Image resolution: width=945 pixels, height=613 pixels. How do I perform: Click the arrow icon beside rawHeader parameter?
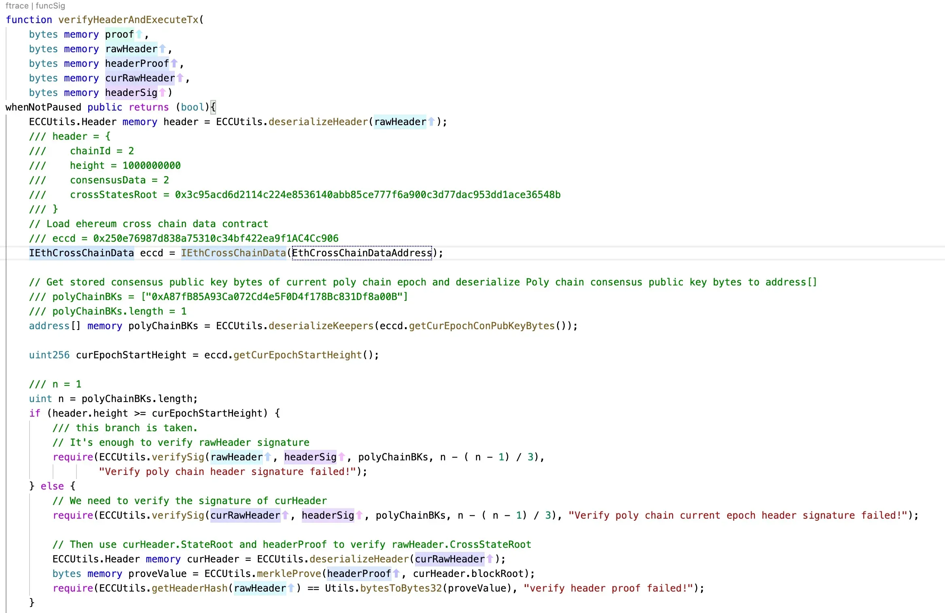[x=163, y=49]
